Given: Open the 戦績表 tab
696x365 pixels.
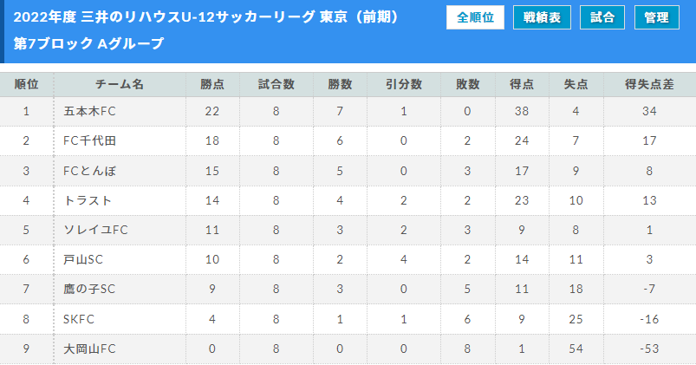Looking at the screenshot, I should tap(542, 17).
